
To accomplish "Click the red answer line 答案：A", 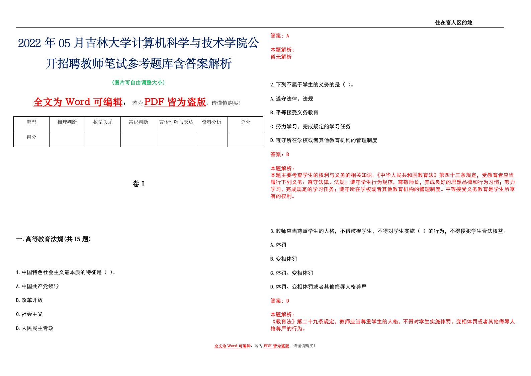I will point(280,36).
